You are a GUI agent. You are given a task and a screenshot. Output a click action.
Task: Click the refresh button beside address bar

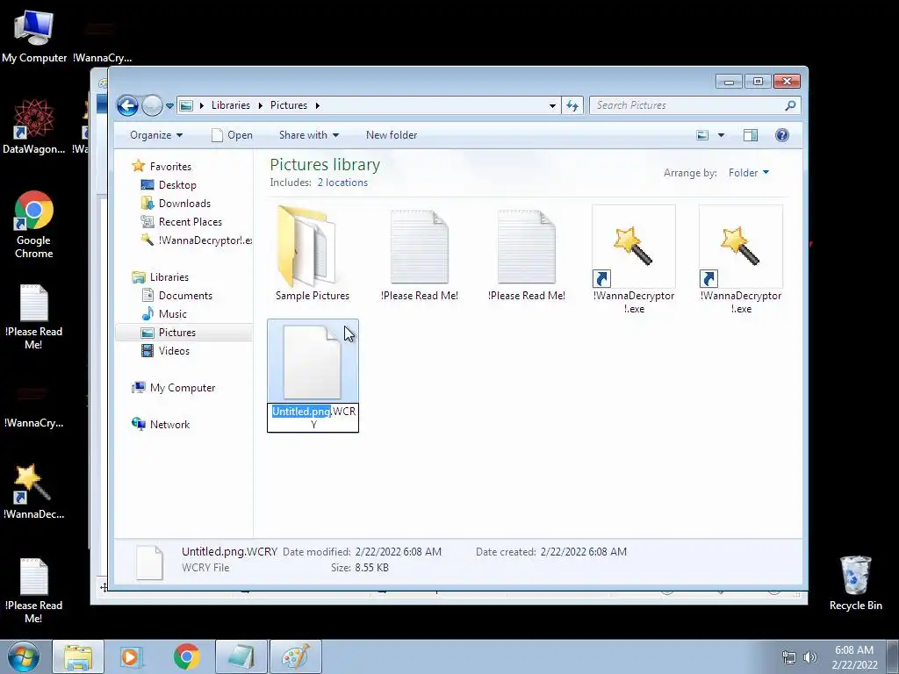(x=572, y=105)
